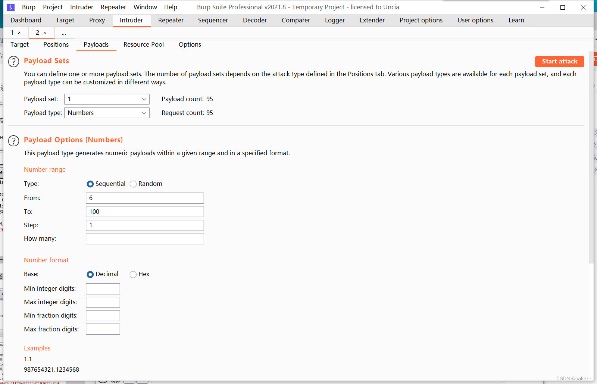Select Intruder attack tab 1
The image size is (597, 384).
[x=12, y=33]
